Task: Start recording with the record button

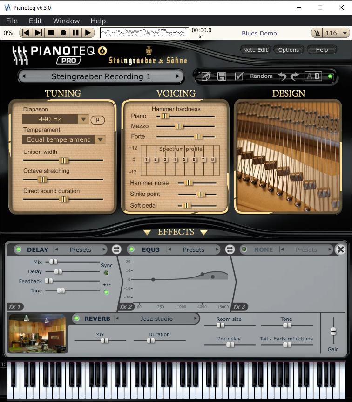Action: coord(63,33)
